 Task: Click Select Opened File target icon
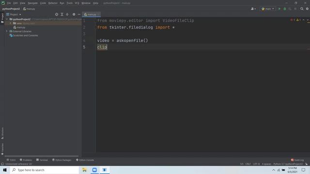pos(57,14)
